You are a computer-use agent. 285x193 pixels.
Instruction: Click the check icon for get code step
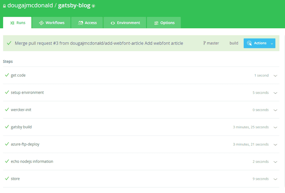[7, 75]
